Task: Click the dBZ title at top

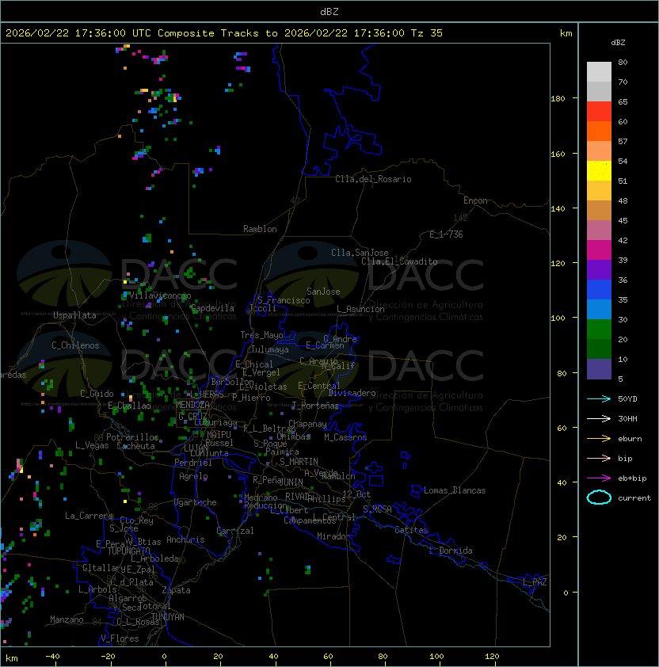Action: (329, 11)
